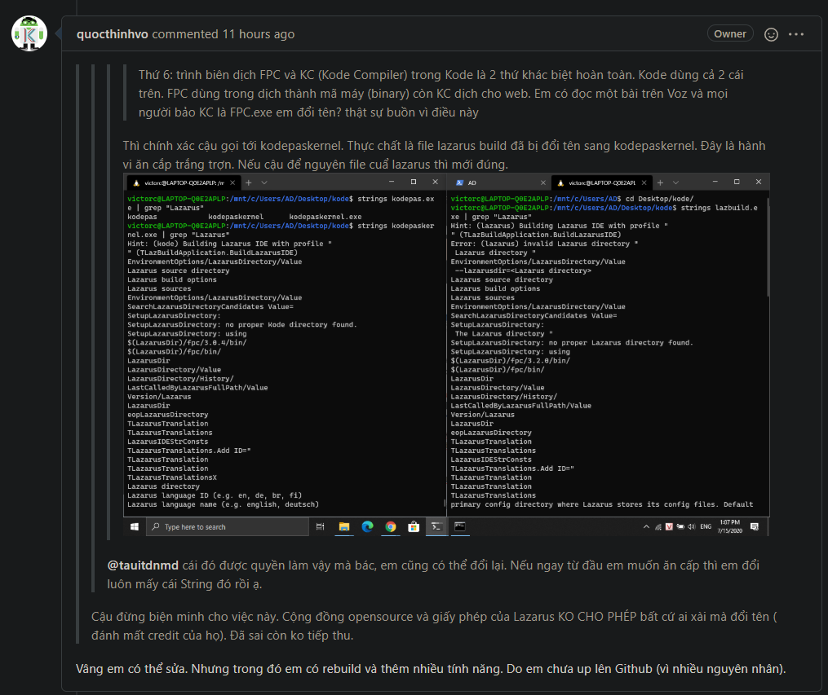Click the '$(LazarusDir)/fpc/3.0.4/bin/' line
828x695 pixels.
coord(187,343)
